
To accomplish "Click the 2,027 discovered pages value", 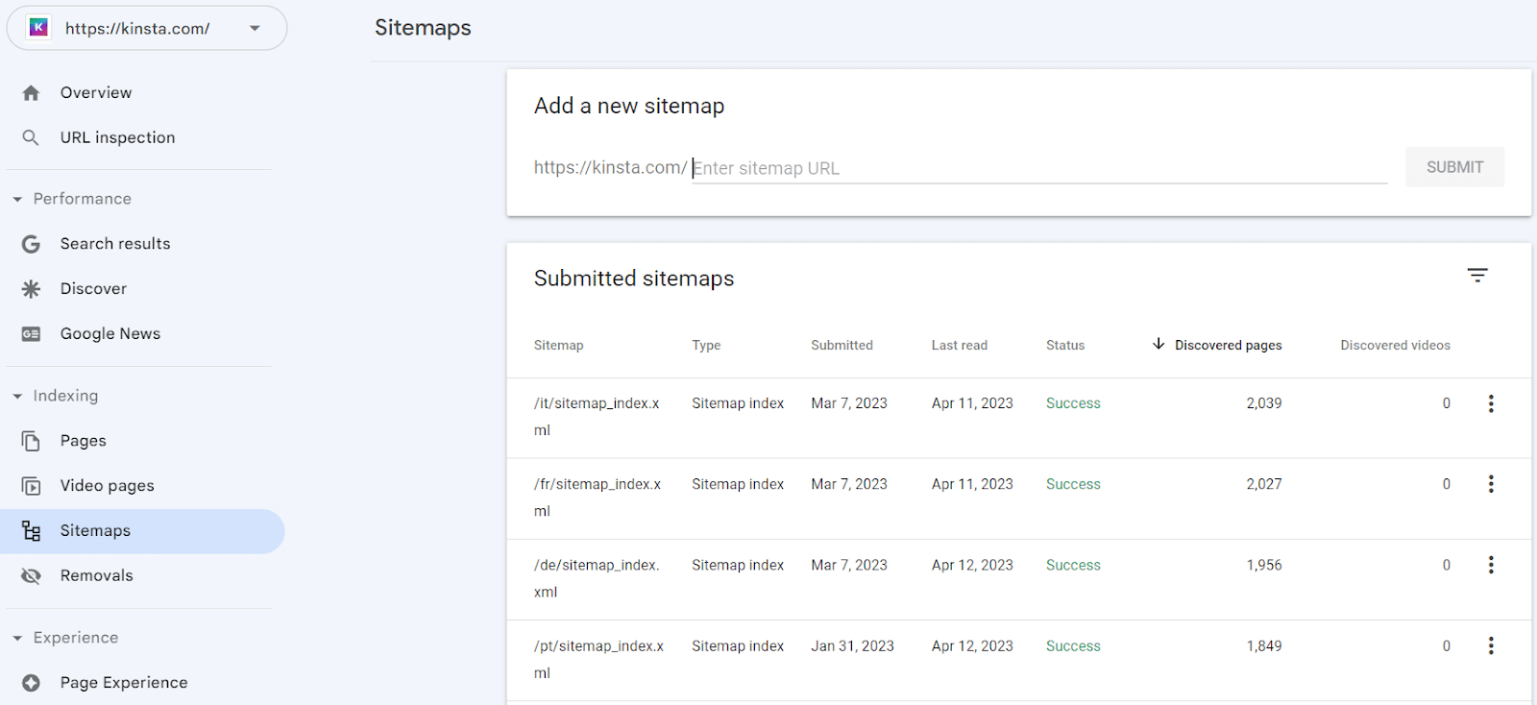I will tap(1264, 484).
